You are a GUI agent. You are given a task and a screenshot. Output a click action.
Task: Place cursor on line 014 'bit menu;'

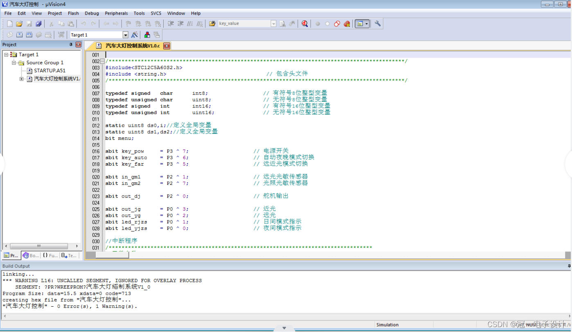coord(119,138)
